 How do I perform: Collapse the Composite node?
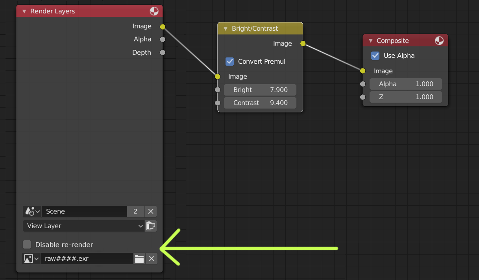(x=370, y=41)
